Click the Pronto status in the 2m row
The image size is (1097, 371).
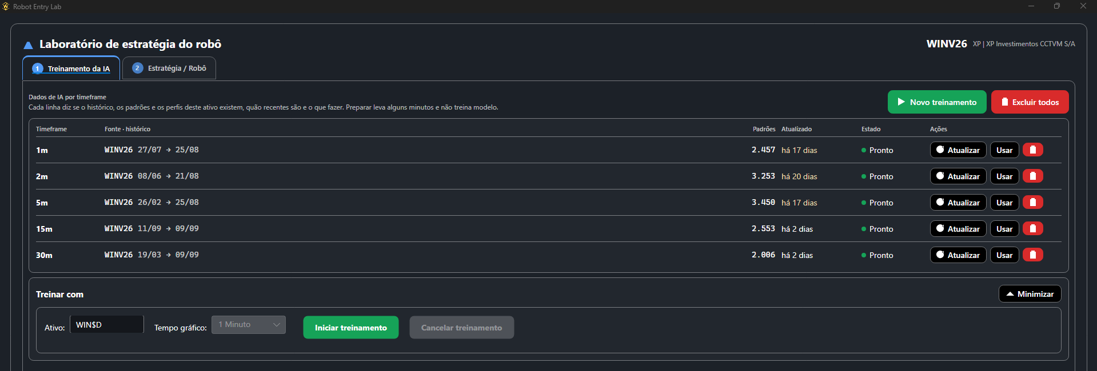coord(877,176)
